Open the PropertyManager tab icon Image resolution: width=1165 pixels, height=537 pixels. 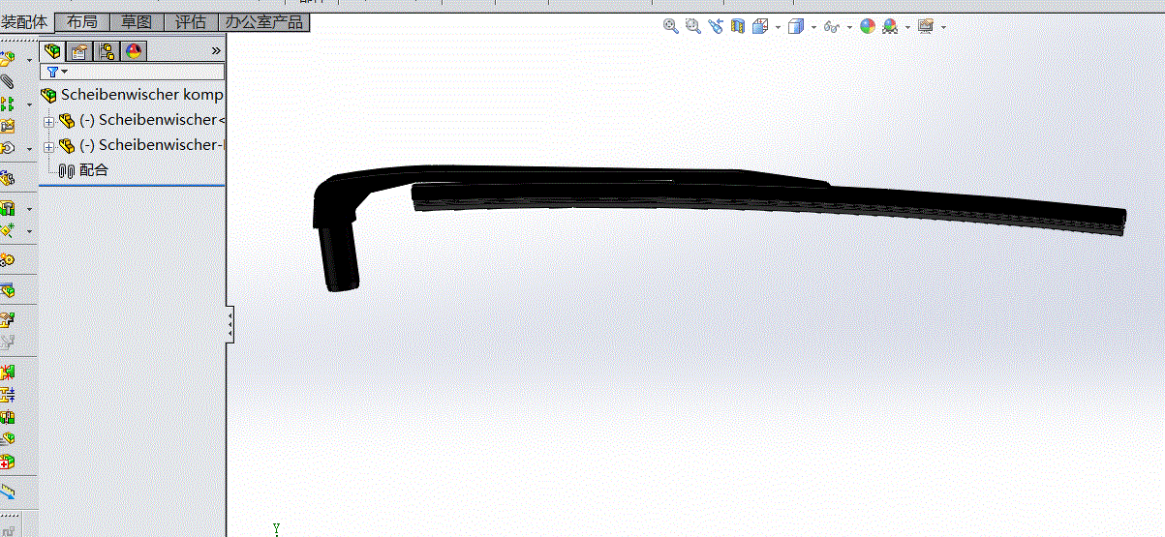click(79, 51)
